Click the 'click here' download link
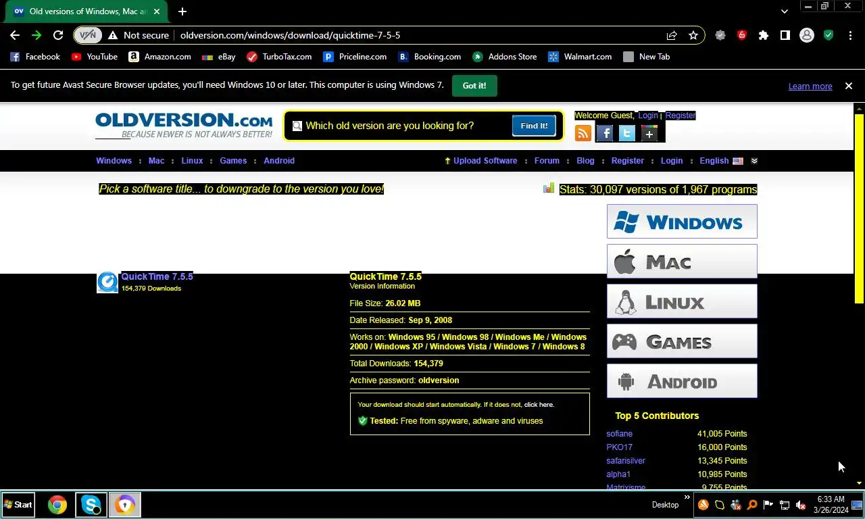This screenshot has height=519, width=865. point(539,405)
